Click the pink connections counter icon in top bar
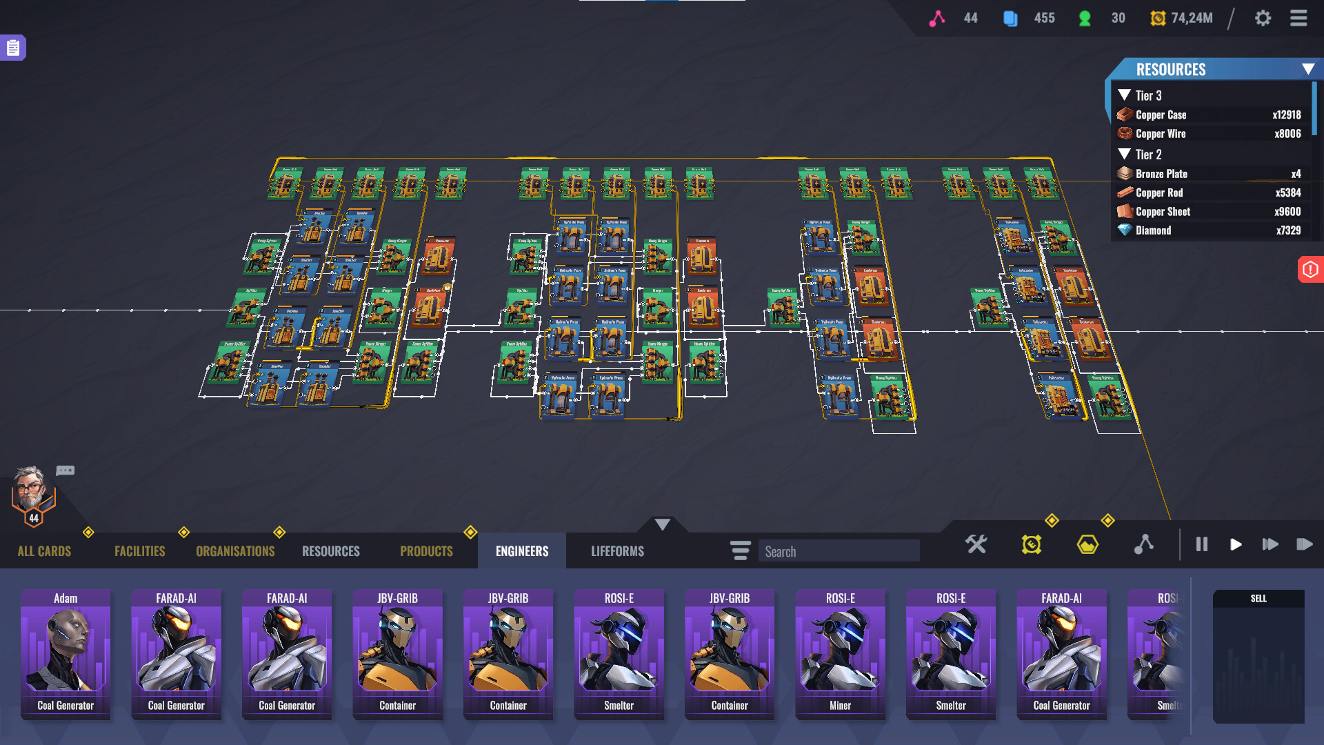Viewport: 1324px width, 745px height. (x=939, y=18)
